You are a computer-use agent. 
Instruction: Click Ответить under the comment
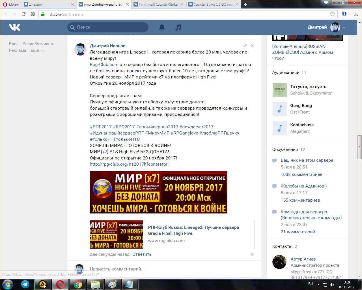coord(142,254)
